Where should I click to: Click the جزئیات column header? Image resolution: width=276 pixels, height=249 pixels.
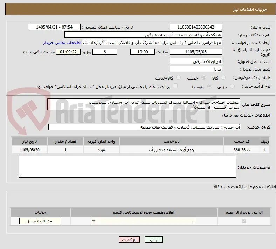40,212
